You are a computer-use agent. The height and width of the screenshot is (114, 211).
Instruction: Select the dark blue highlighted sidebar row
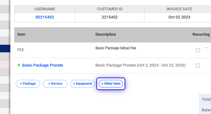pos(5,48)
